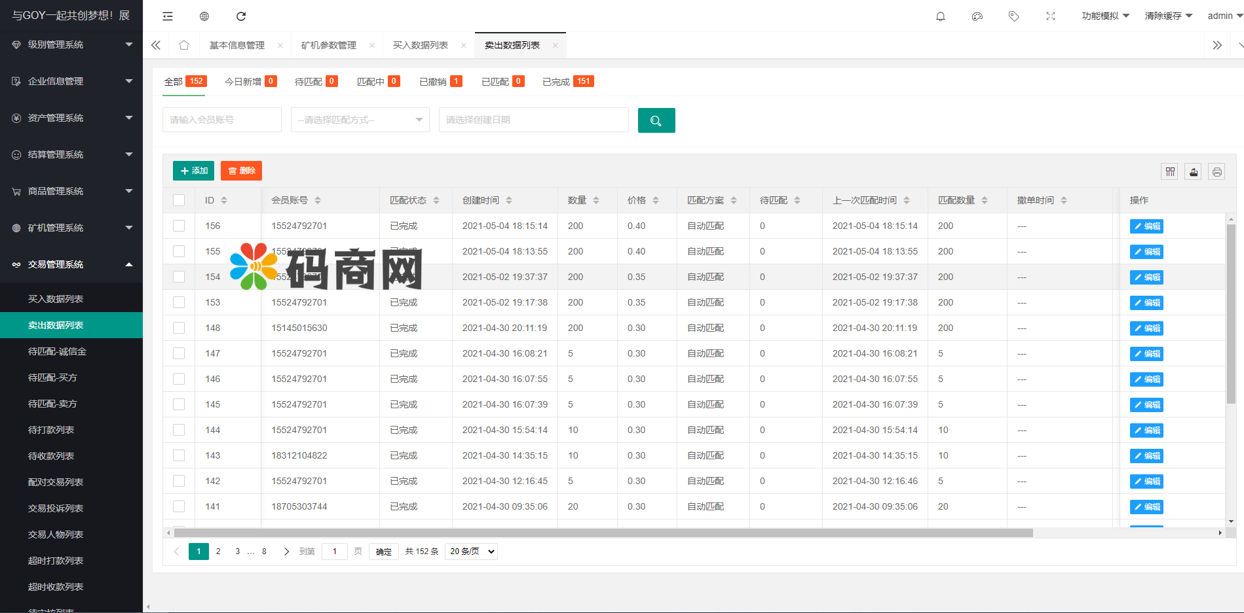Switch to the 买入数据列表 tab
The image size is (1244, 613).
pyautogui.click(x=421, y=44)
